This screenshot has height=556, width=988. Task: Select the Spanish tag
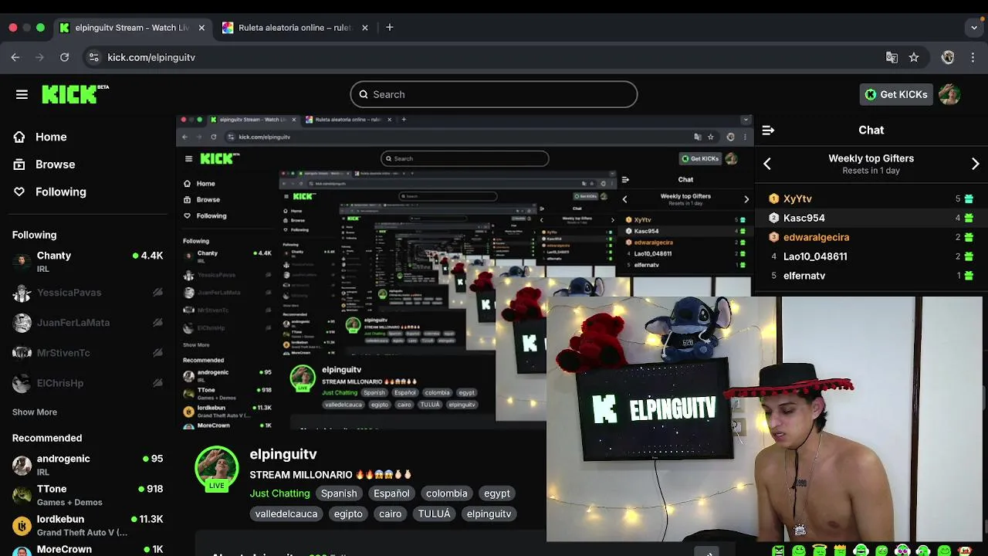(x=339, y=493)
